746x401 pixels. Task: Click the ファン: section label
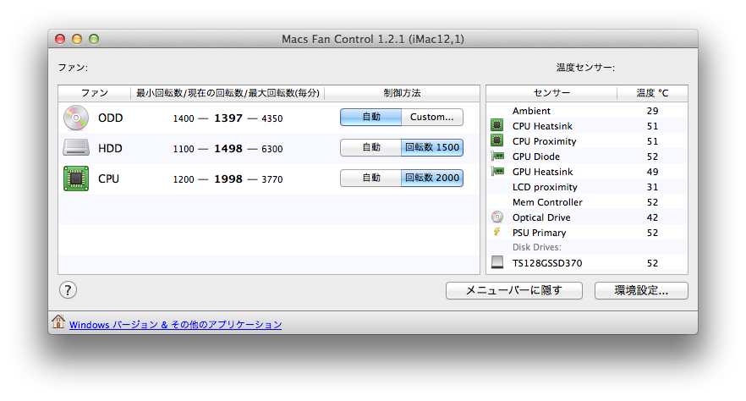(x=73, y=68)
